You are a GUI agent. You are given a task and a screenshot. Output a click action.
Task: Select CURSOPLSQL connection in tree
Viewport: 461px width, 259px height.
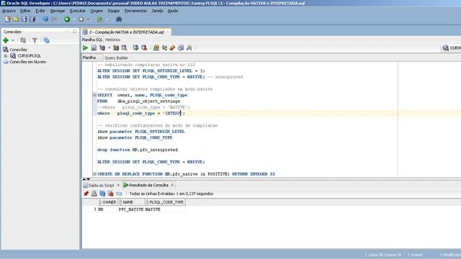point(29,56)
